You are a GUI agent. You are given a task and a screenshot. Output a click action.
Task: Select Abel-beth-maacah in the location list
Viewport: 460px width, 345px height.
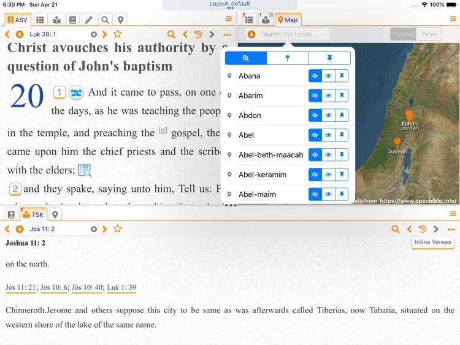point(270,155)
